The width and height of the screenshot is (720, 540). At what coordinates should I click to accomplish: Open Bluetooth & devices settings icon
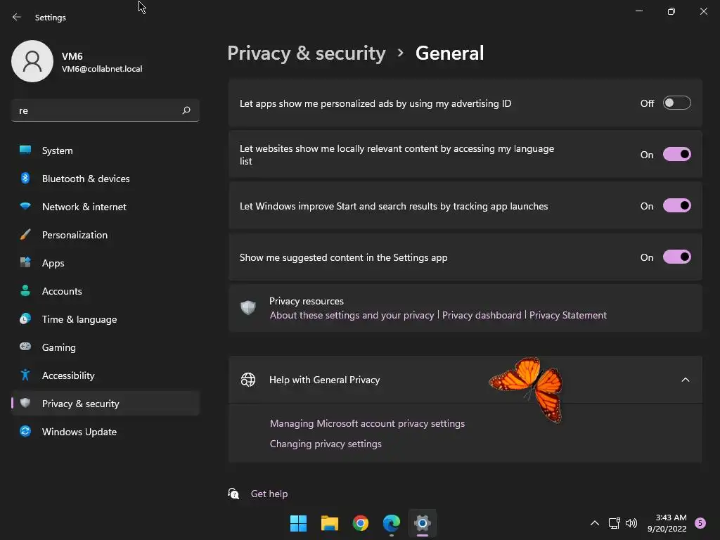[25, 179]
